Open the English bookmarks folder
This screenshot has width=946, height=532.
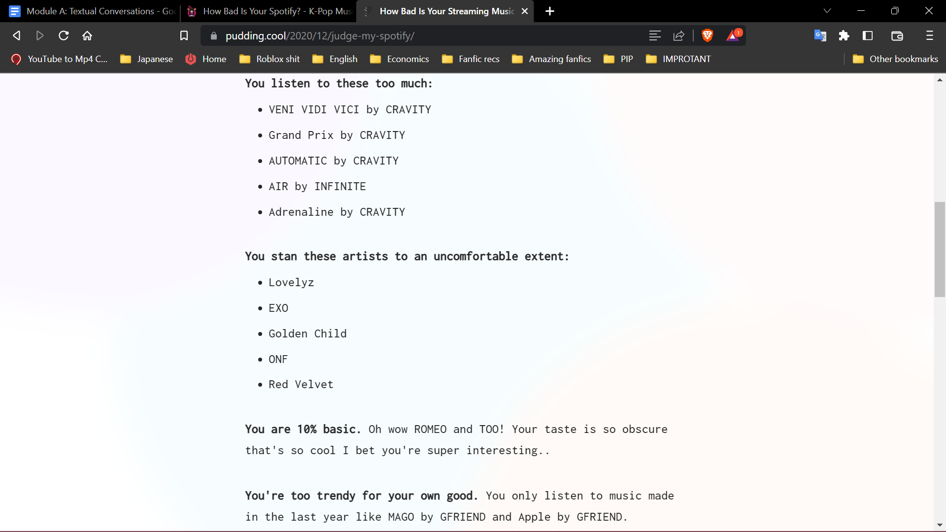(335, 59)
